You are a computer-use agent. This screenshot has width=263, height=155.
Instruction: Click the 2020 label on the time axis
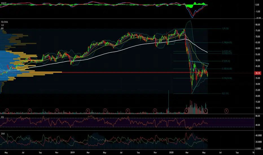pyautogui.click(x=171, y=152)
